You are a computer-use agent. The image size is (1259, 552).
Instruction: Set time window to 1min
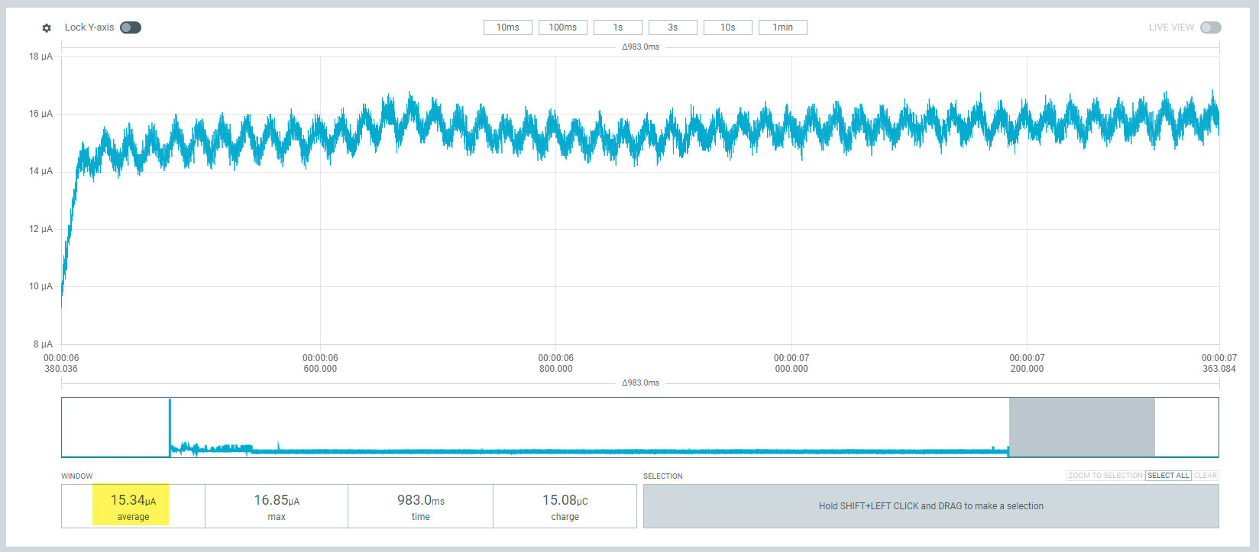[x=783, y=27]
